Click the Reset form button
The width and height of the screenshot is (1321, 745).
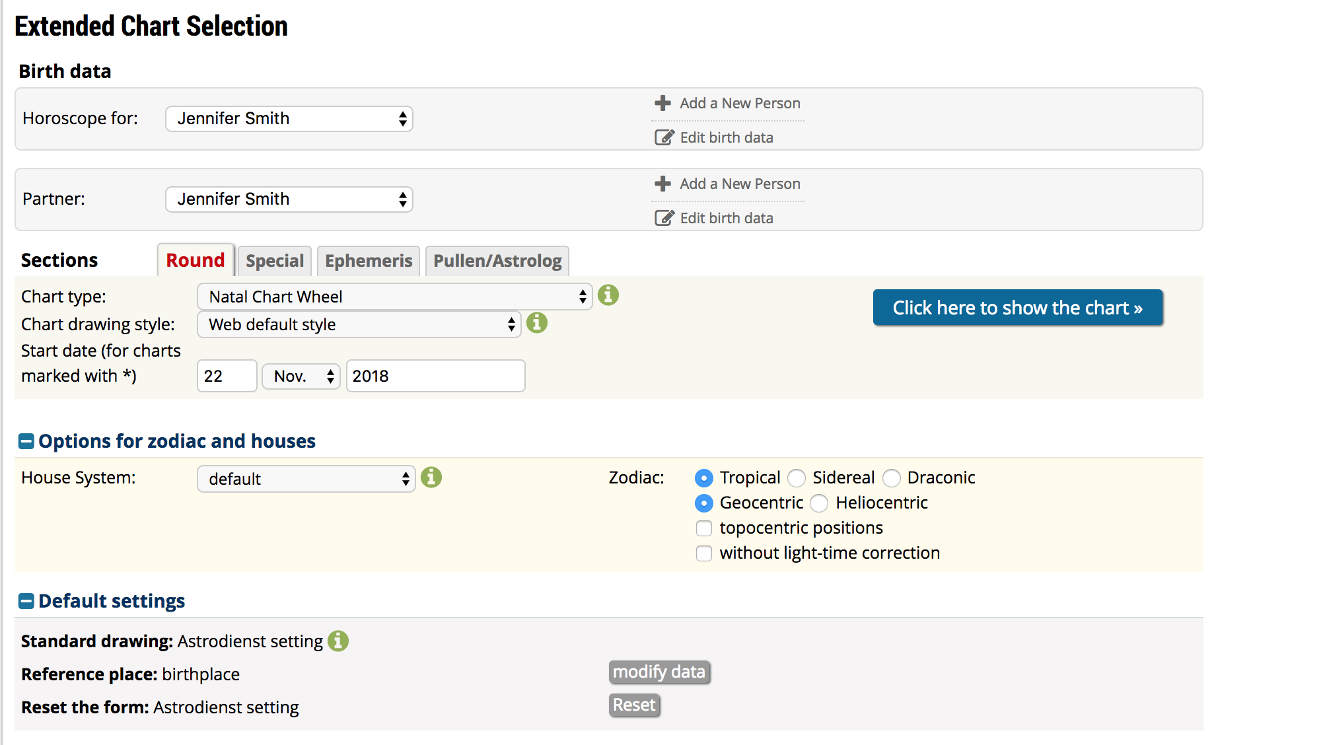[x=635, y=705]
